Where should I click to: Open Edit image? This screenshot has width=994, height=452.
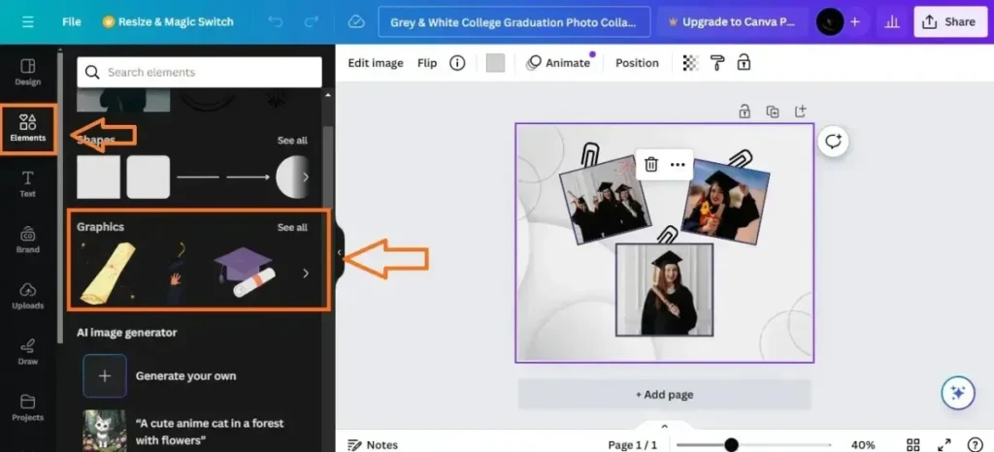pos(376,63)
